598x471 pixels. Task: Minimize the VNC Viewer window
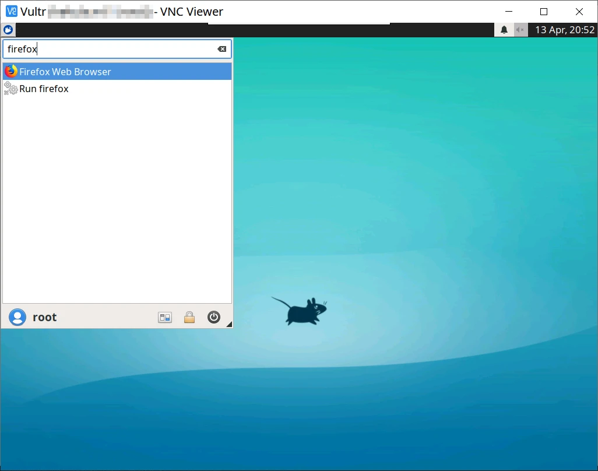pos(509,12)
